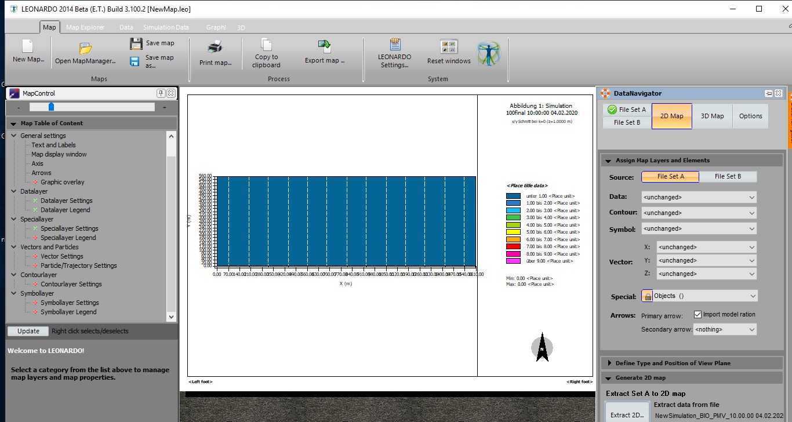This screenshot has height=422, width=792.
Task: Click the lock icon beside Special
Action: pyautogui.click(x=647, y=296)
